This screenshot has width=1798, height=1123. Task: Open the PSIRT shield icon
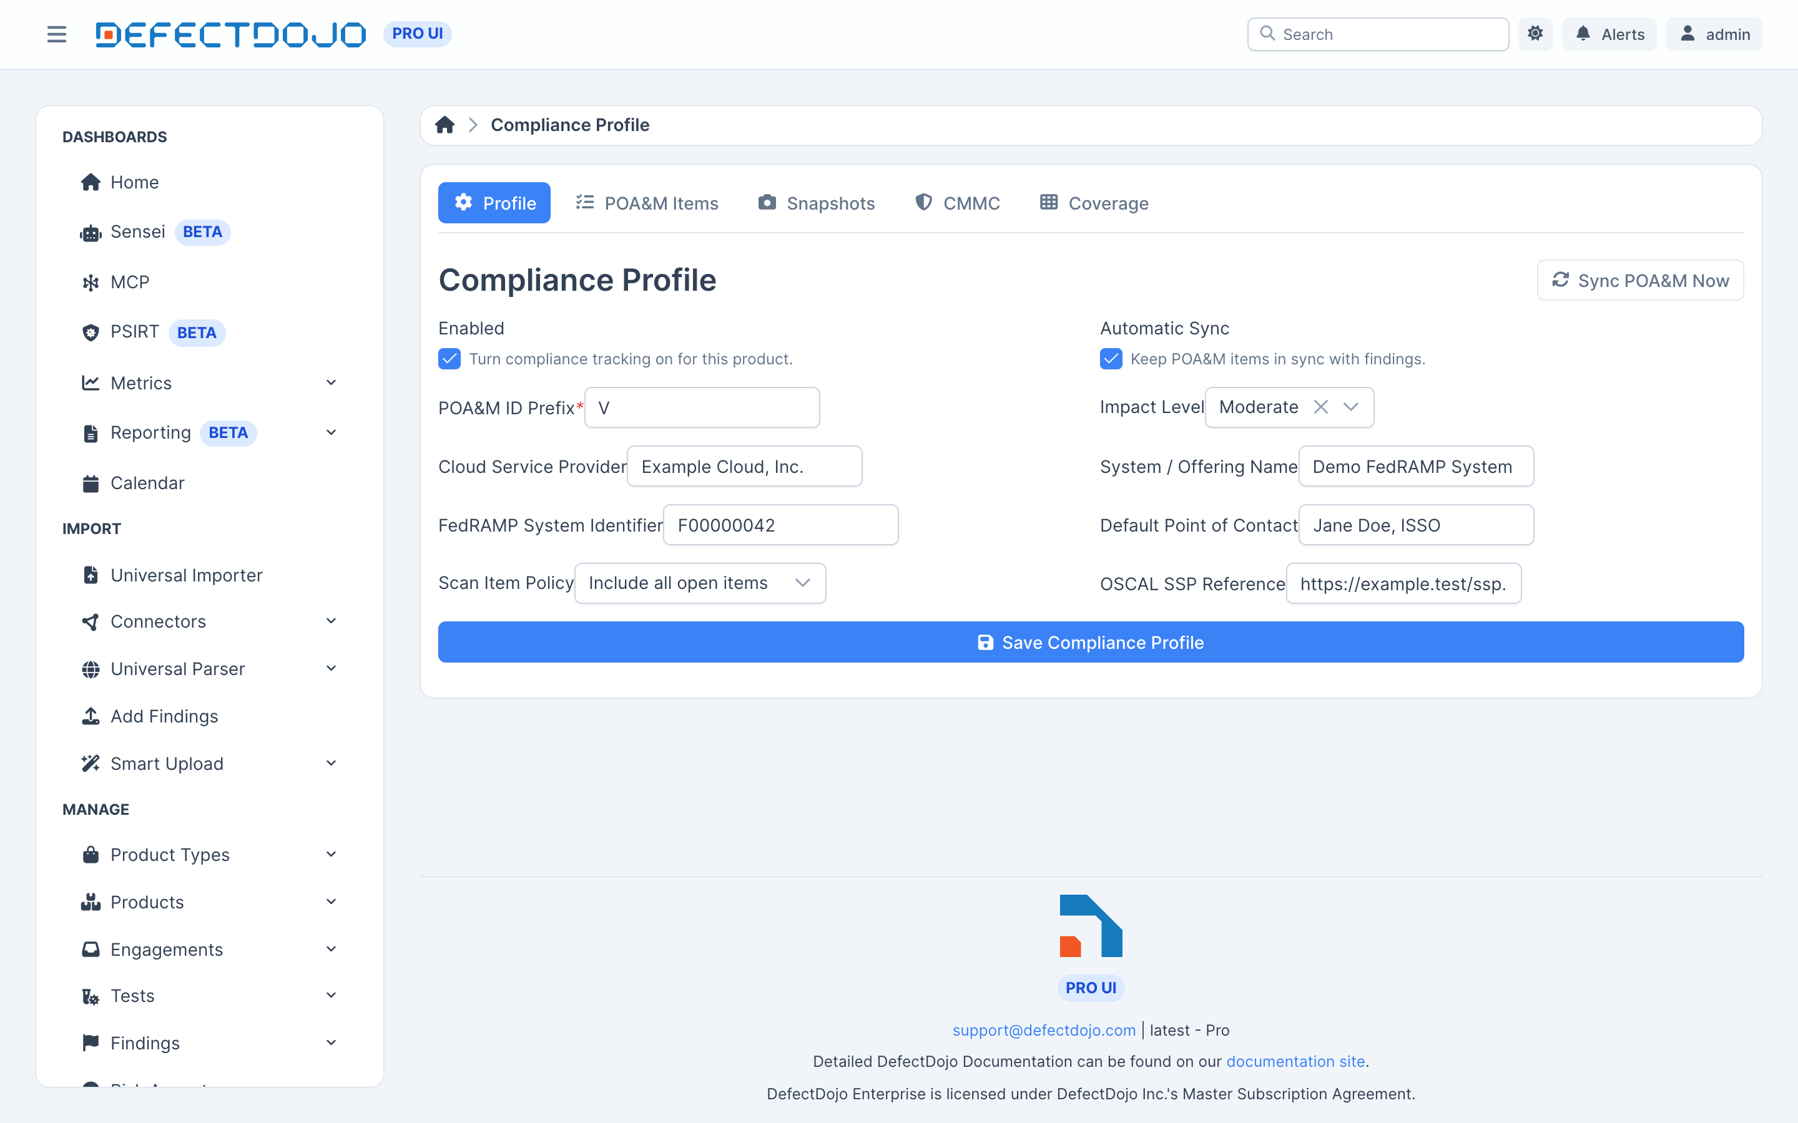[91, 332]
